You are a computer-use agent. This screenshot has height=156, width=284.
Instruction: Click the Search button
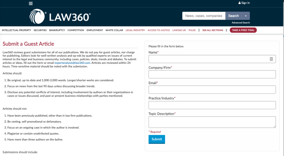[x=234, y=16]
